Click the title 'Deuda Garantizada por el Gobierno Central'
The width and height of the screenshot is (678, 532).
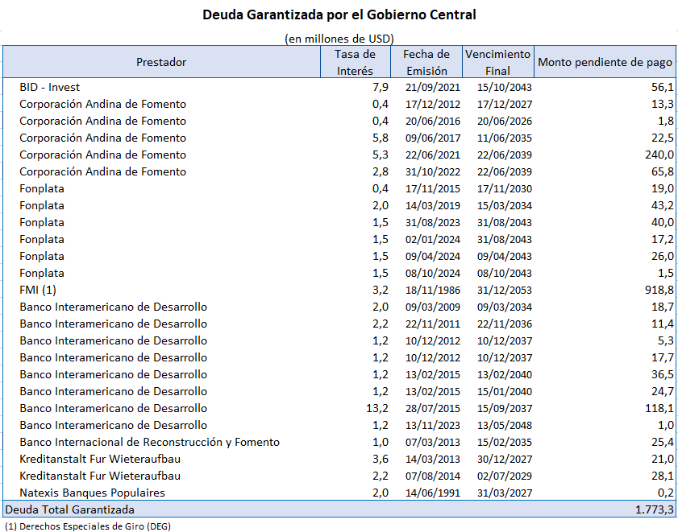pyautogui.click(x=339, y=14)
